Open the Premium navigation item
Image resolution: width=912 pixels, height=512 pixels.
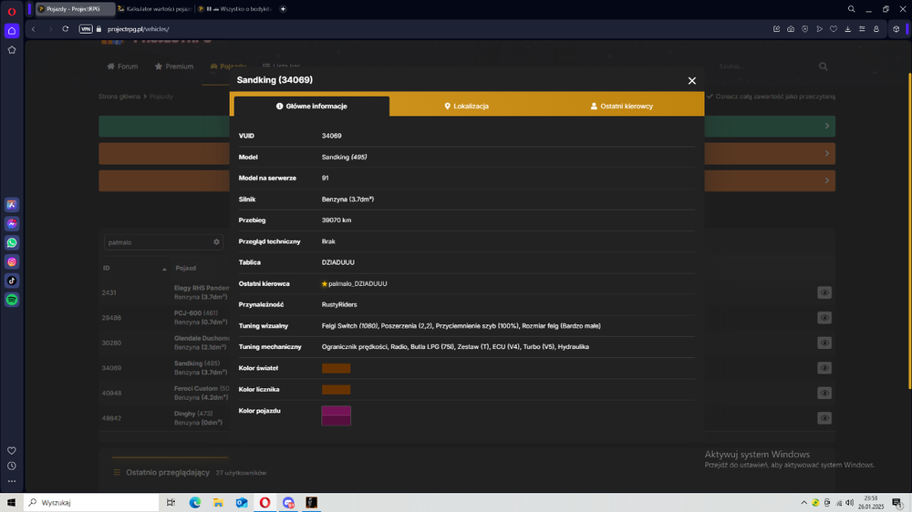coord(174,67)
